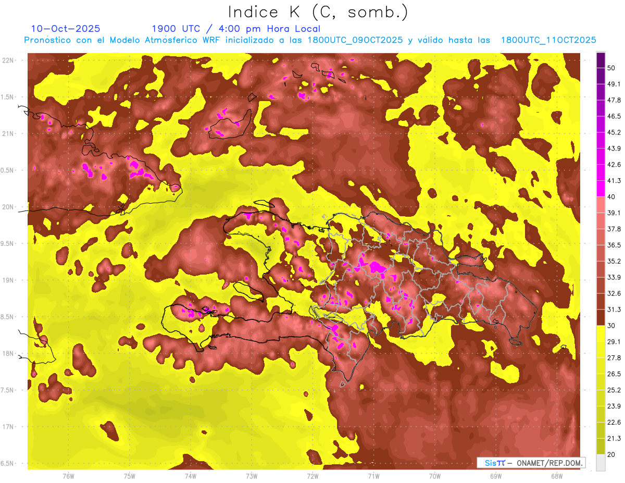Click the 50 value label on the colorbar

pyautogui.click(x=611, y=68)
